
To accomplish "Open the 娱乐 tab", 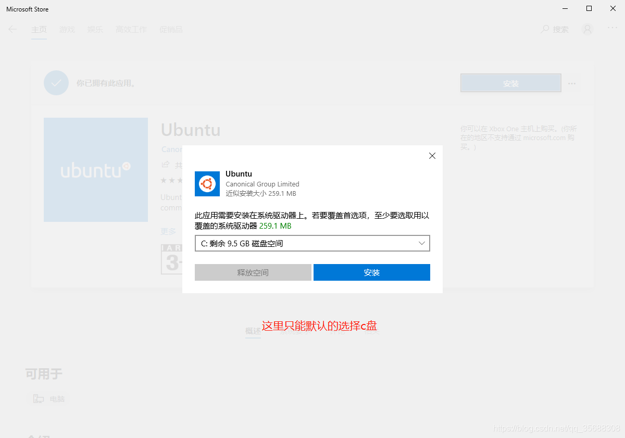I will (95, 30).
